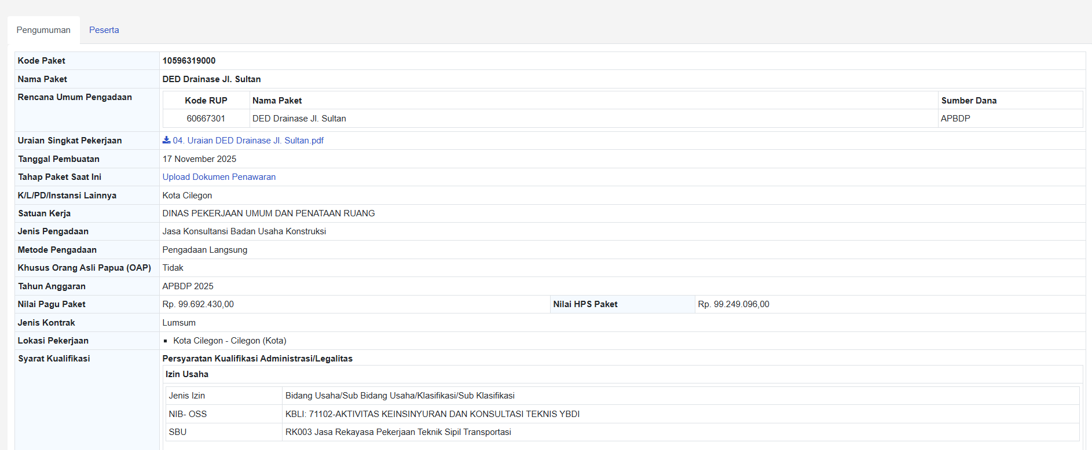Open the Upload Dokumen Penawaran link
This screenshot has width=1092, height=450.
click(x=219, y=177)
